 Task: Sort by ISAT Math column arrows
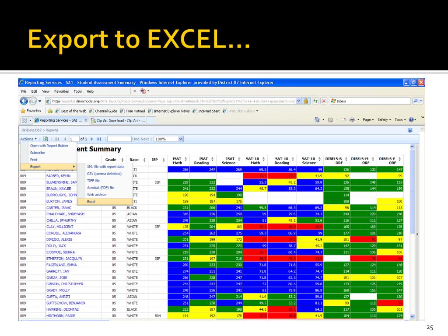[x=185, y=159]
